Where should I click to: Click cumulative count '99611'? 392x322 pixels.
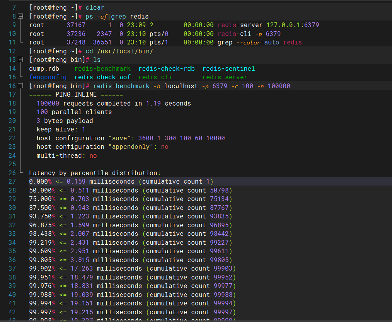tap(219, 251)
